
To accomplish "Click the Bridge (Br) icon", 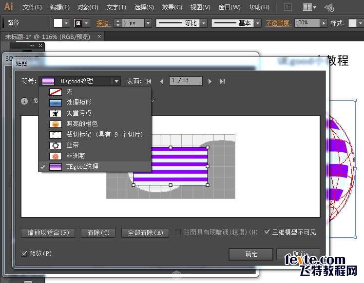I will coord(288,7).
